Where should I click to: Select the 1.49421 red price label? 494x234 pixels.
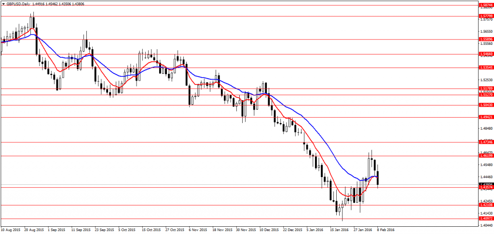tap(486, 117)
